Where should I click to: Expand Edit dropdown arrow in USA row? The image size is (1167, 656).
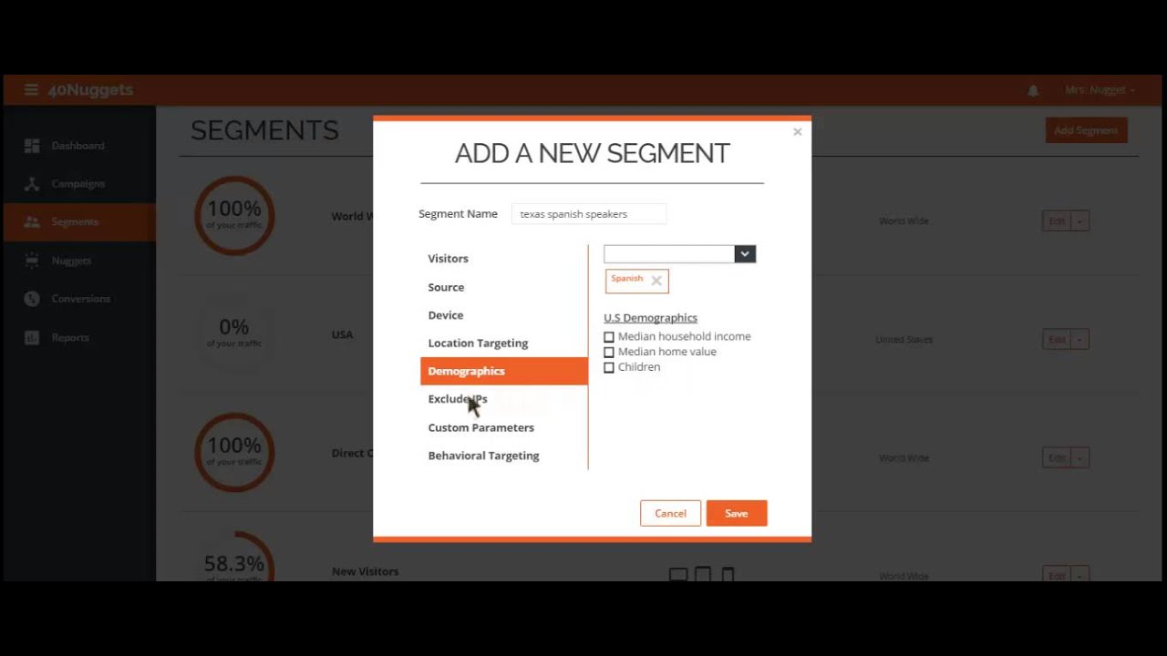point(1079,340)
